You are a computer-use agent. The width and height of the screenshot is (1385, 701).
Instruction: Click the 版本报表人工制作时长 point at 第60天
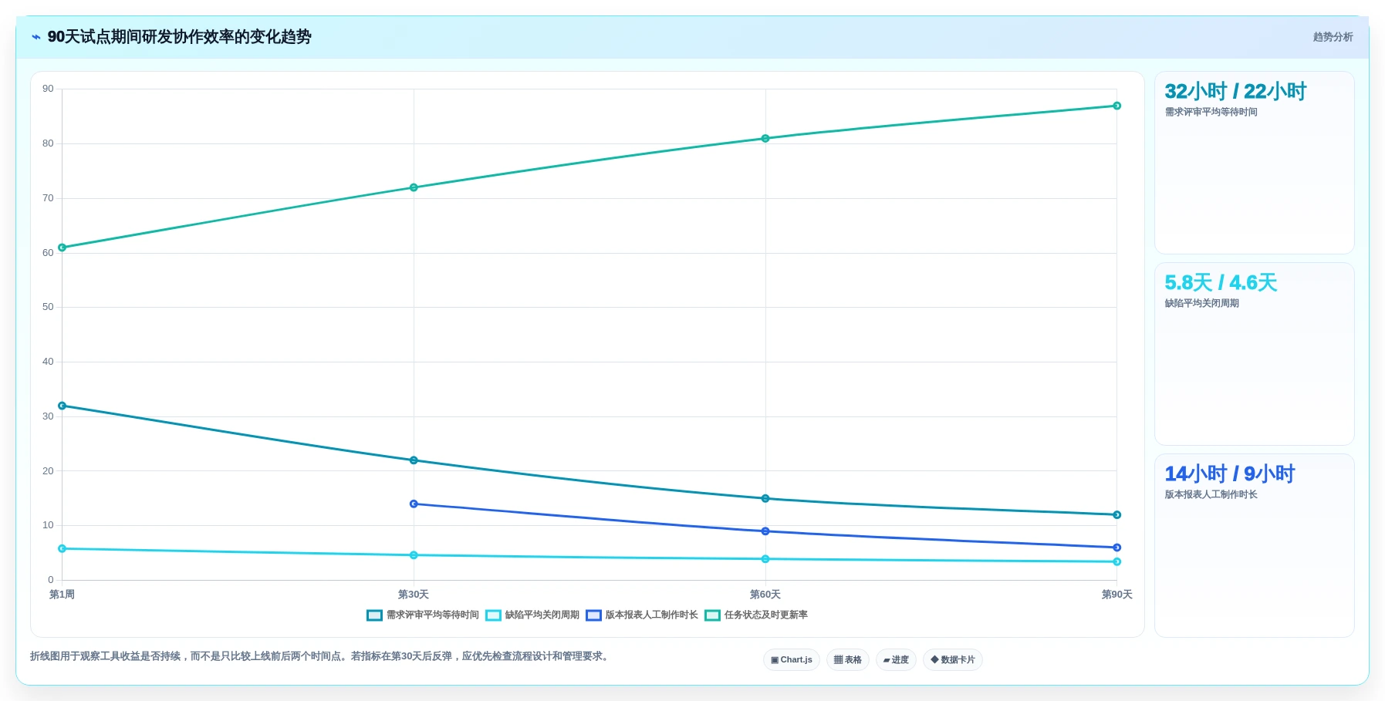[765, 531]
